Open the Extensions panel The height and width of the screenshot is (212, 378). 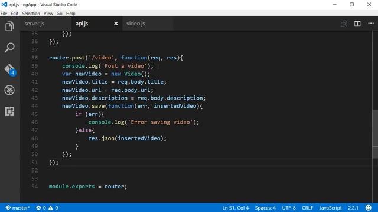[x=9, y=111]
